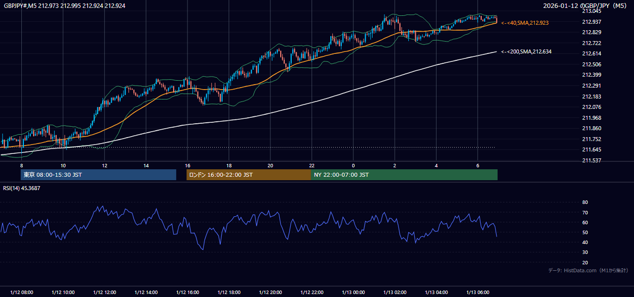634x297 pixels.
Task: Click RSI scale value 20 on the right
Action: tap(585, 262)
